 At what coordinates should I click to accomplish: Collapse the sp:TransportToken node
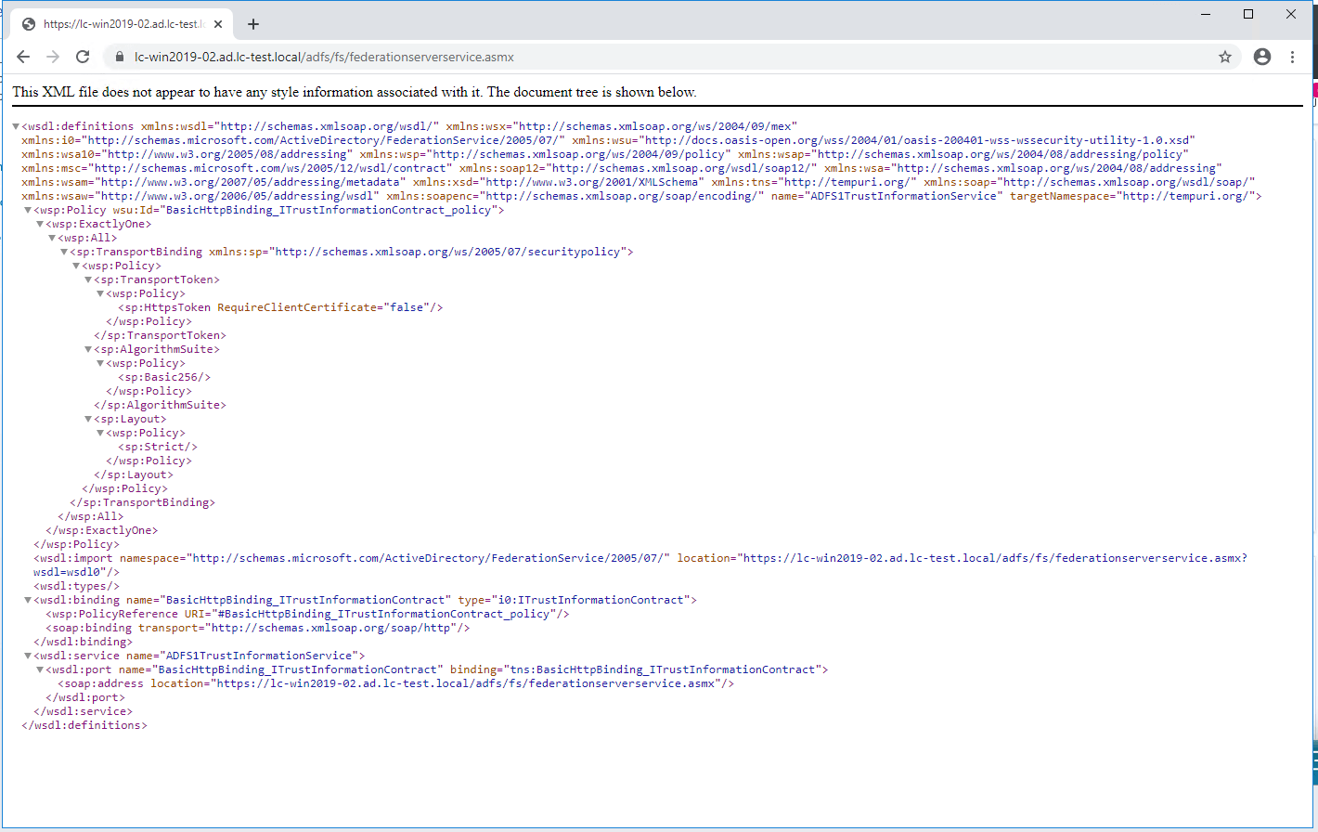[x=88, y=279]
